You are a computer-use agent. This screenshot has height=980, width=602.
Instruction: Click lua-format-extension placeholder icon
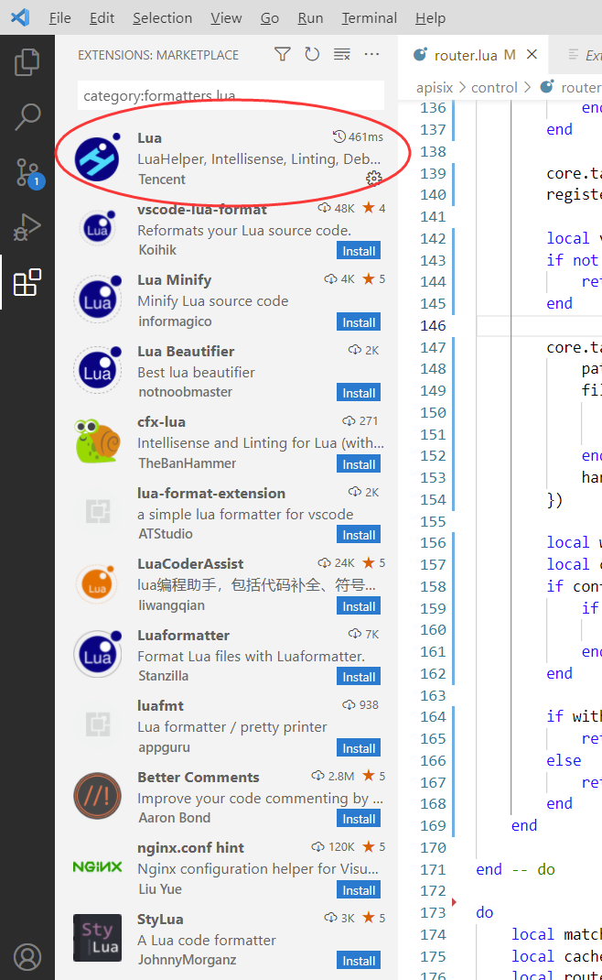97,512
